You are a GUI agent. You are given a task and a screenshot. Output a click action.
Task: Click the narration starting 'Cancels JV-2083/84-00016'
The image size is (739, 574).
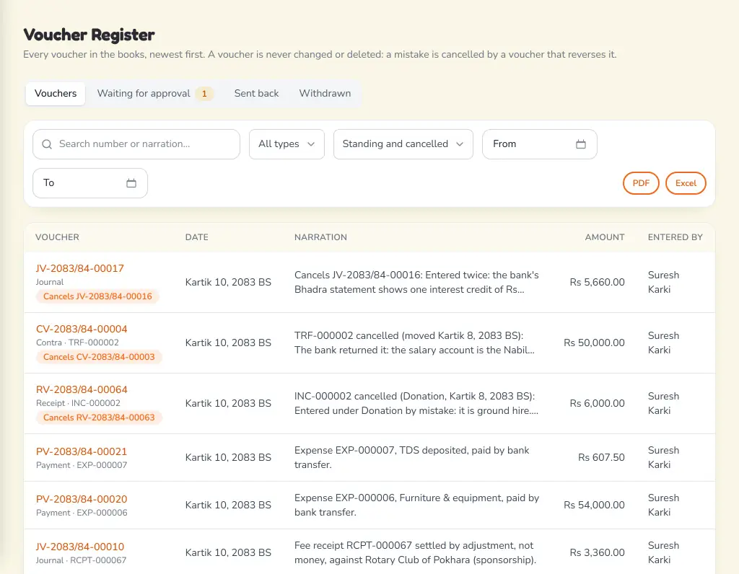pos(416,282)
